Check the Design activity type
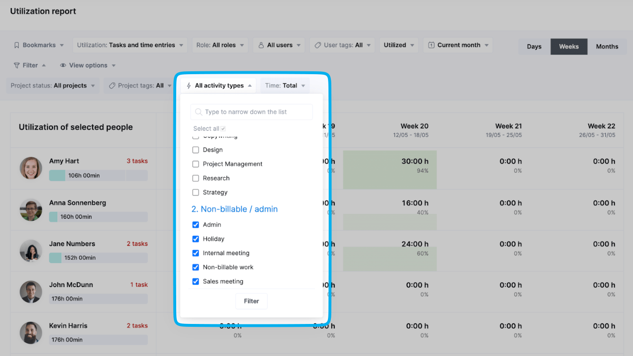 195,150
